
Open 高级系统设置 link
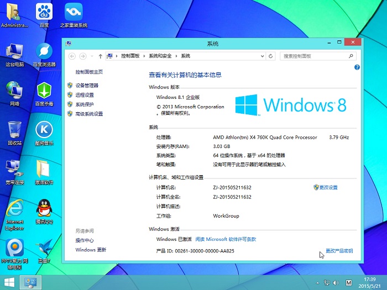(x=89, y=114)
